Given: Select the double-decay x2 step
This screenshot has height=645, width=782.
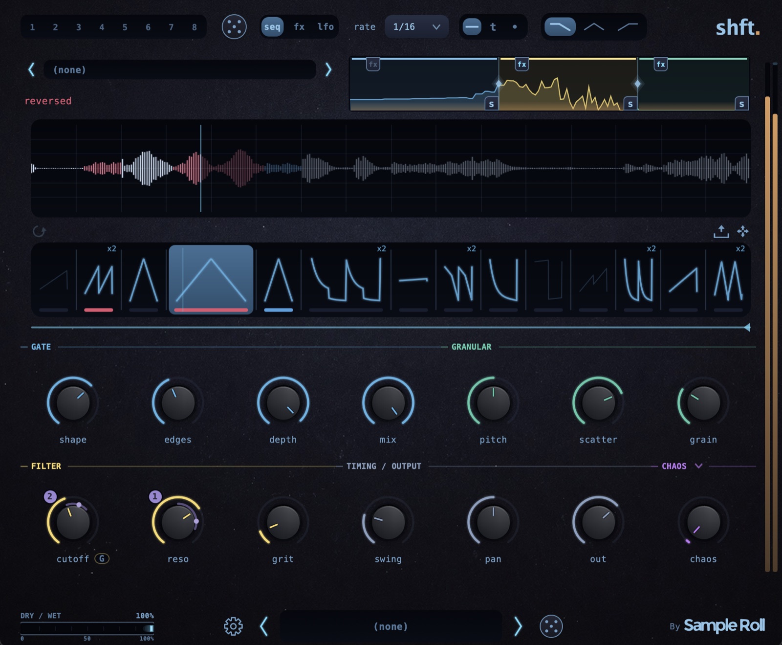Looking at the screenshot, I should pos(346,280).
